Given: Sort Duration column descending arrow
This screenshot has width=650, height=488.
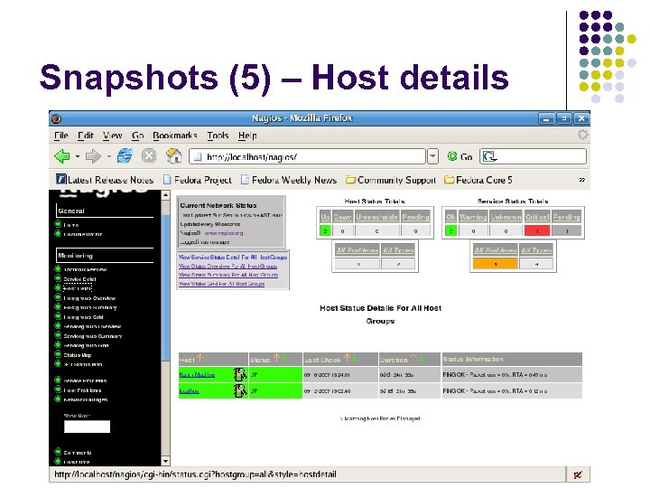Looking at the screenshot, I should [x=422, y=357].
